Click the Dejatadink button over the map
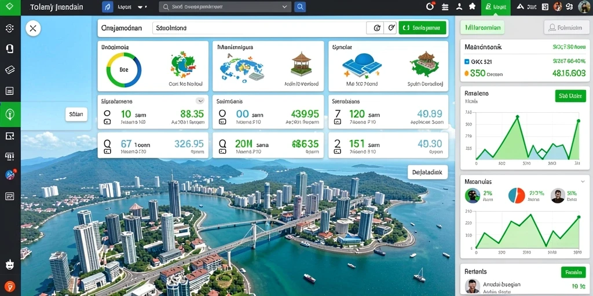This screenshot has height=296, width=593. pyautogui.click(x=428, y=172)
